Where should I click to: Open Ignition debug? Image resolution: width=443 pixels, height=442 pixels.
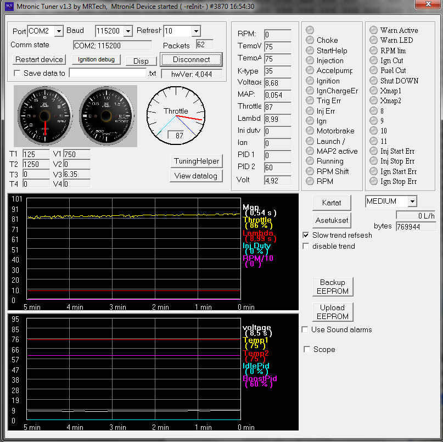coord(96,59)
